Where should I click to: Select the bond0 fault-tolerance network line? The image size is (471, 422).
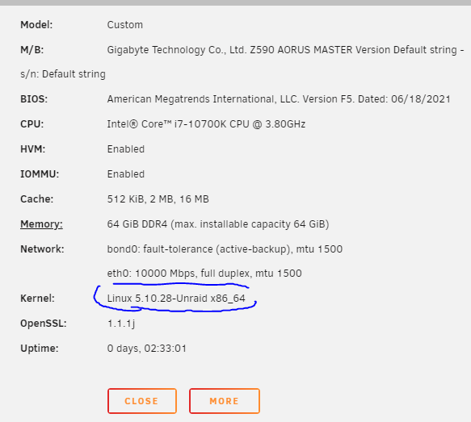[225, 249]
